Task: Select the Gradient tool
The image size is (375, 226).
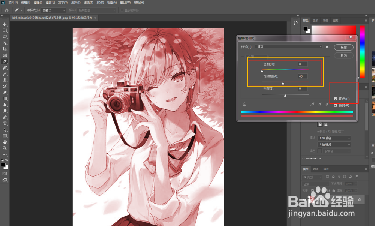Action: tap(5, 99)
